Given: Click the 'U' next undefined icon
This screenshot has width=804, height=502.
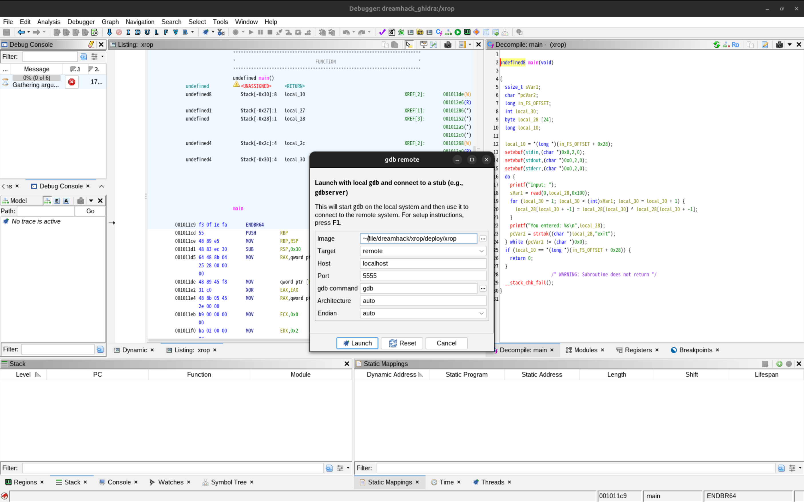Looking at the screenshot, I should pyautogui.click(x=147, y=32).
